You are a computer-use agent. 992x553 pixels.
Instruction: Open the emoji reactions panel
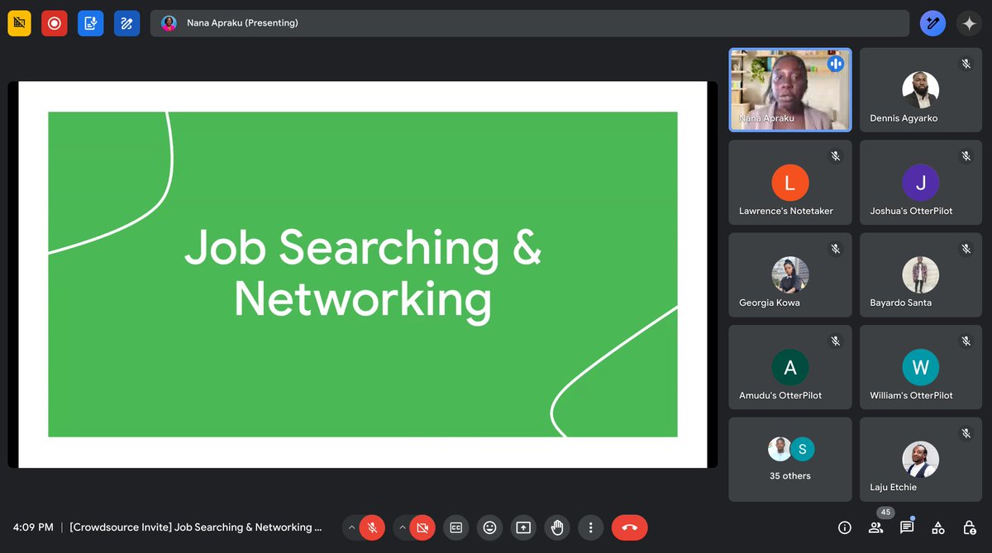tap(489, 527)
